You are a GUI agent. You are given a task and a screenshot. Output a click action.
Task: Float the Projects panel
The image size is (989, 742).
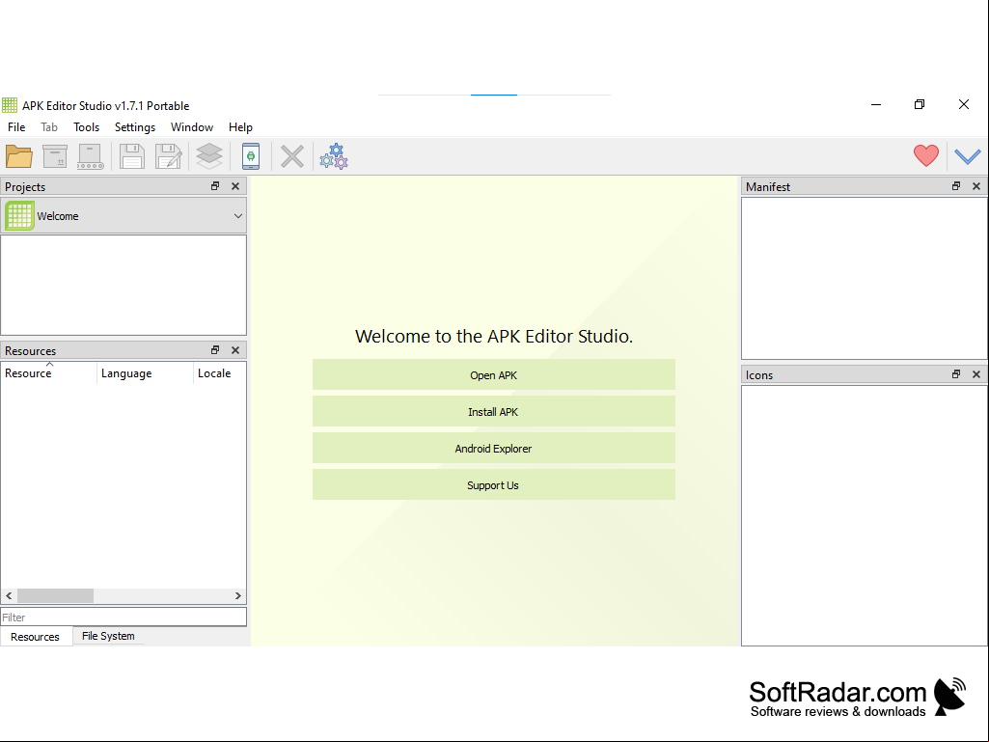click(215, 186)
